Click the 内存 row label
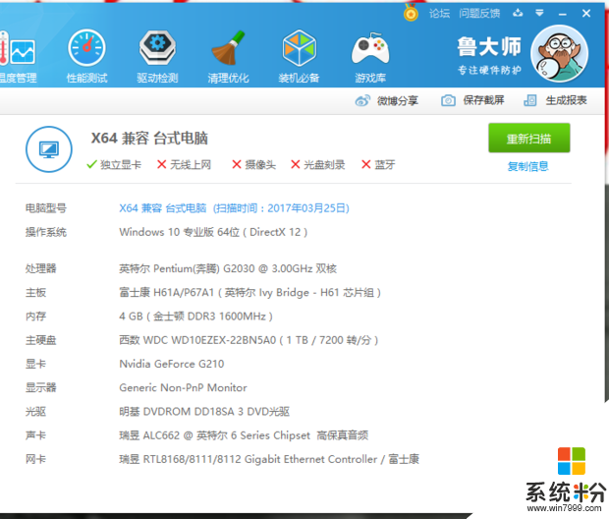This screenshot has height=519, width=609. tap(35, 317)
